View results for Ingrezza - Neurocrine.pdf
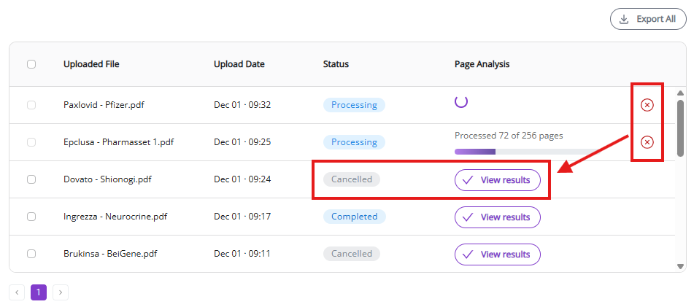 (497, 217)
